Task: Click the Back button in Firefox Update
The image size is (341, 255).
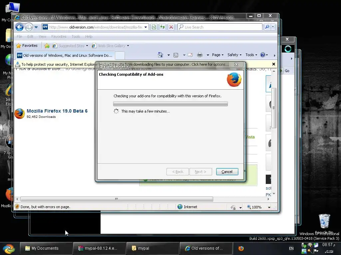Action: click(x=178, y=172)
